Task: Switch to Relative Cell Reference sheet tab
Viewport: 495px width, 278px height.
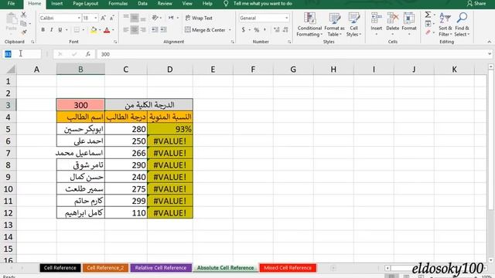Action: 161,268
